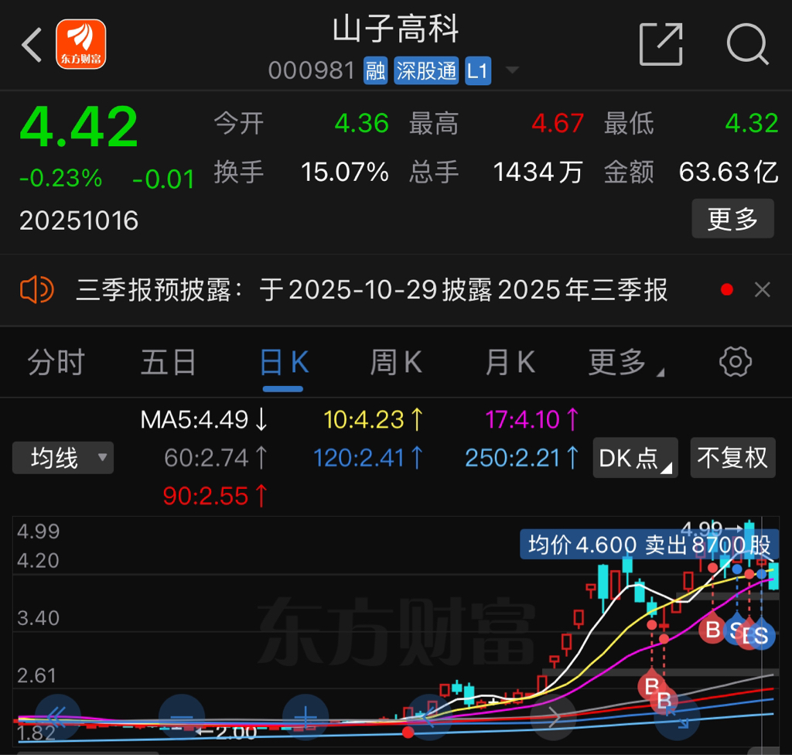792x755 pixels.
Task: Tap the 总手 1434万 value
Action: click(538, 172)
